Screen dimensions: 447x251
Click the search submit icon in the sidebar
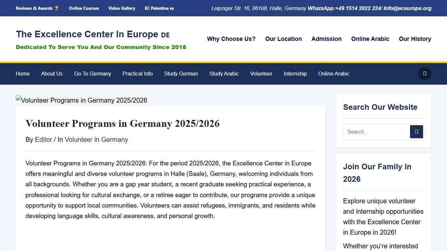point(416,132)
